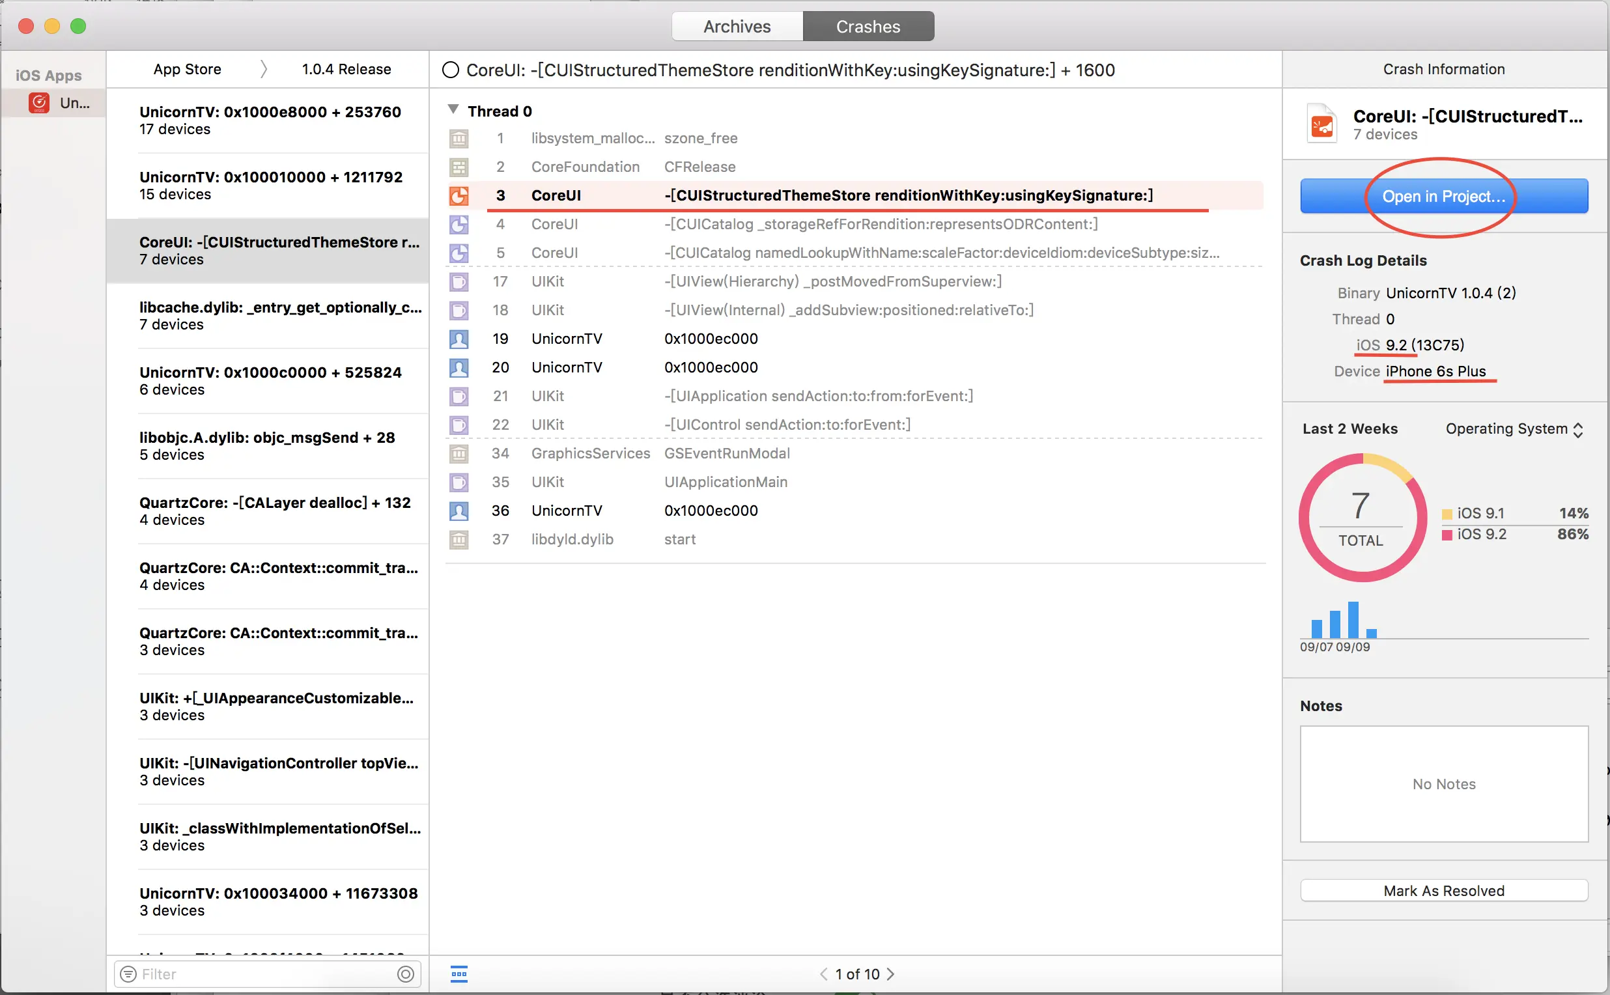This screenshot has width=1610, height=995.
Task: Open the Operating System popup menu
Action: tap(1514, 429)
